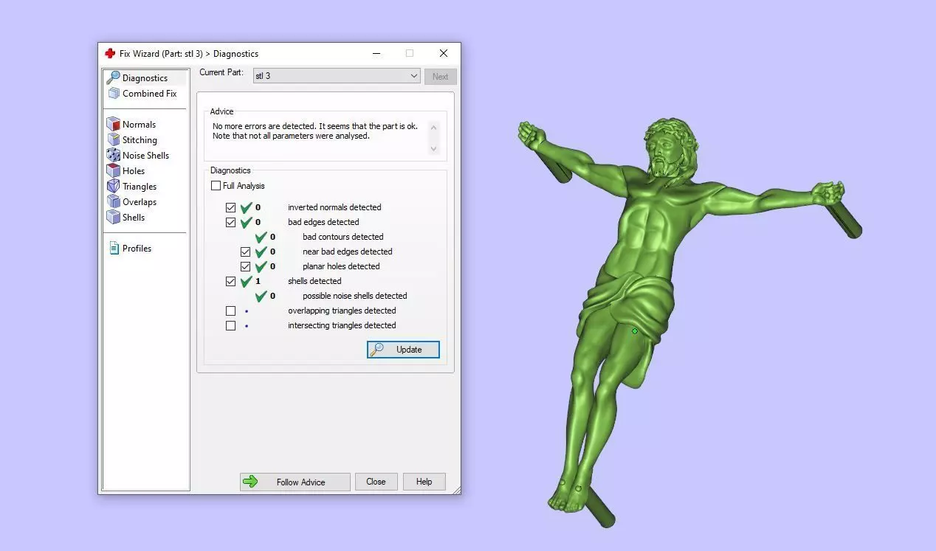Click the Holes cube icon

coord(113,170)
